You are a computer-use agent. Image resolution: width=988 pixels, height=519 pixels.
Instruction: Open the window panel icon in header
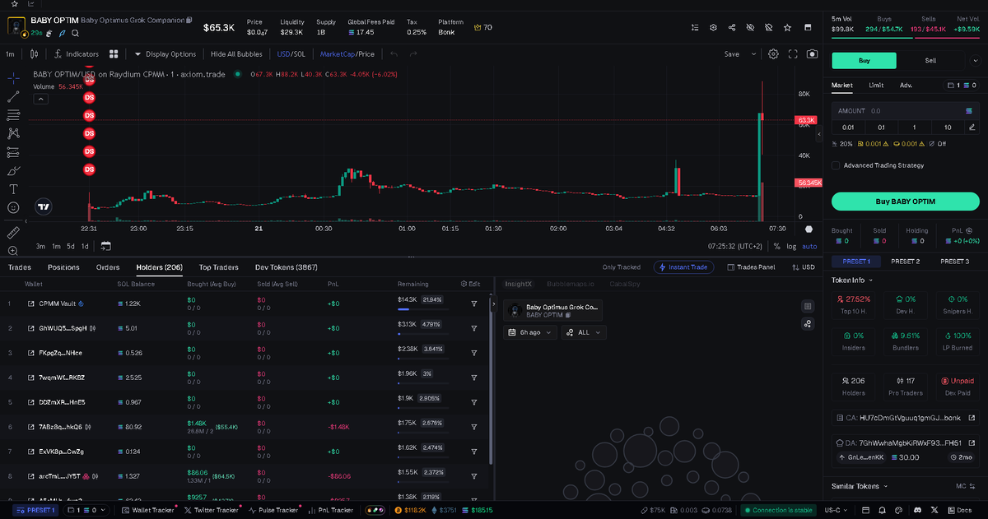click(x=807, y=27)
